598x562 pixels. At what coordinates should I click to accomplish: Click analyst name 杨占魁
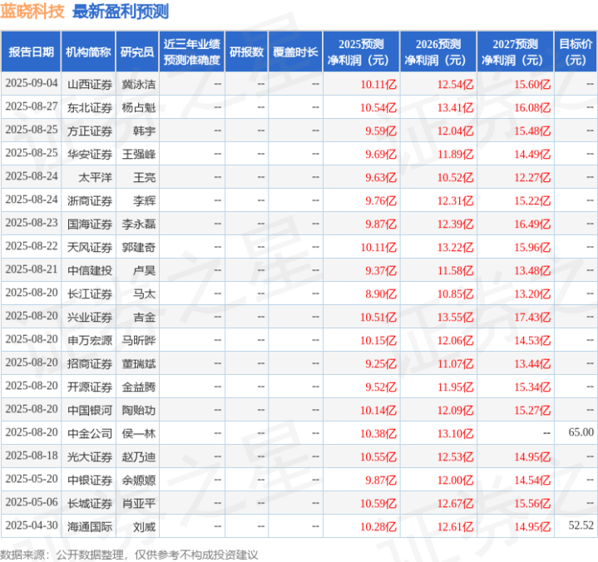[138, 108]
